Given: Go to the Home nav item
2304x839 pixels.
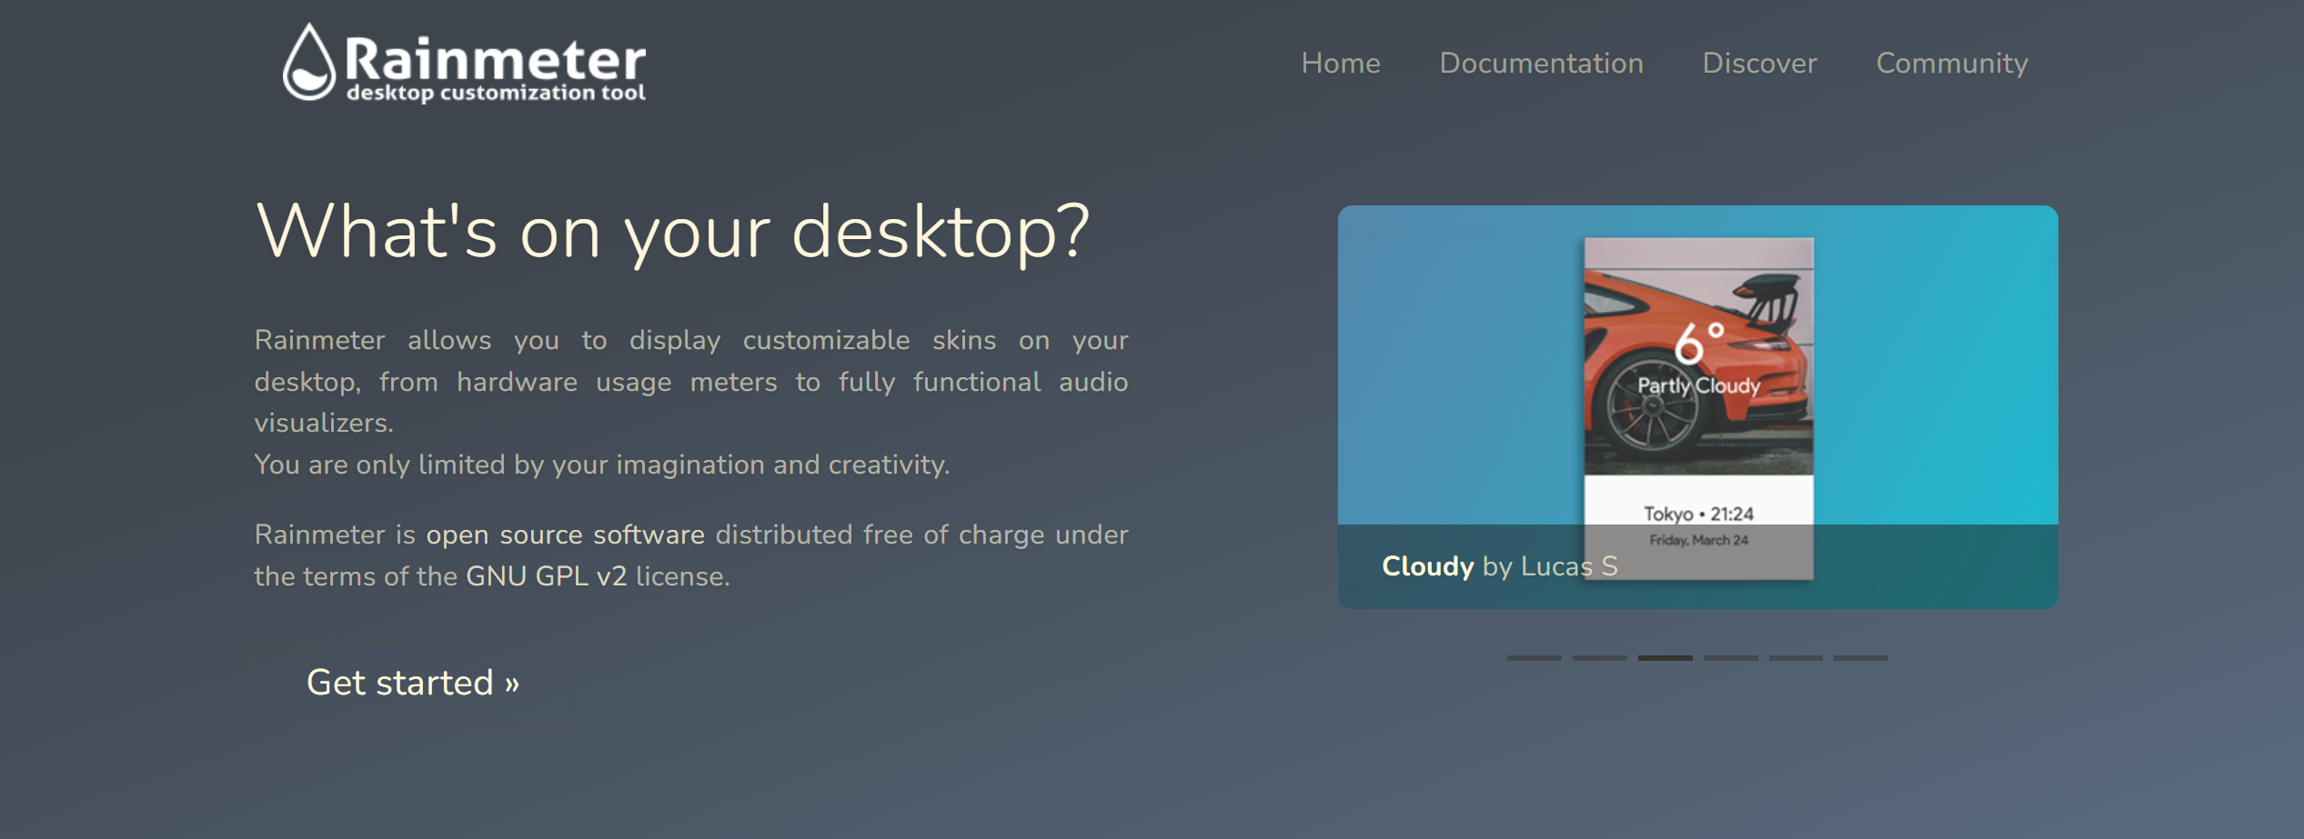Looking at the screenshot, I should (1340, 64).
